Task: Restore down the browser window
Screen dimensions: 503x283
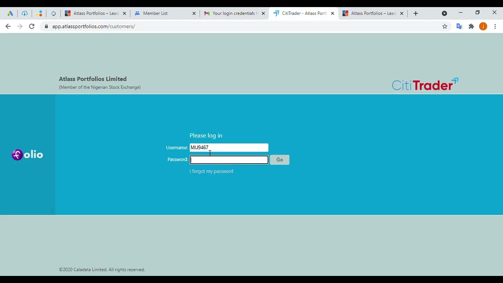Action: point(477,13)
